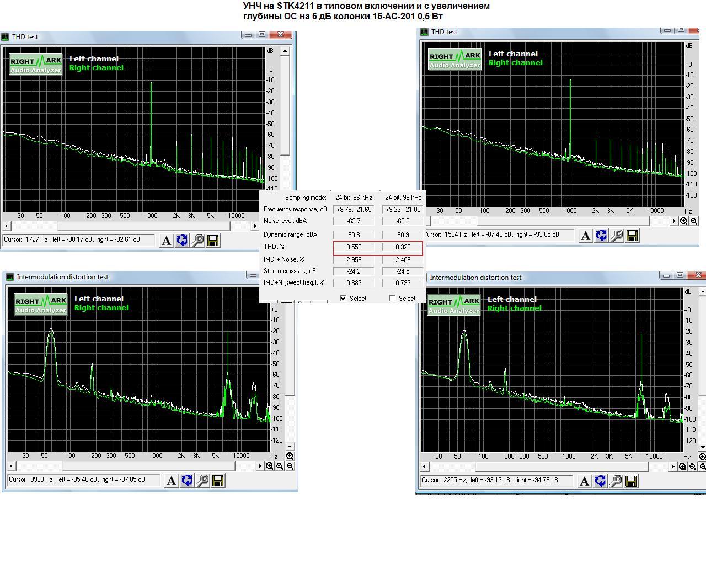Screen dimensions: 706x565
Task: Click right scroll arrow in right Intermodulation distortion window
Action: click(x=673, y=467)
